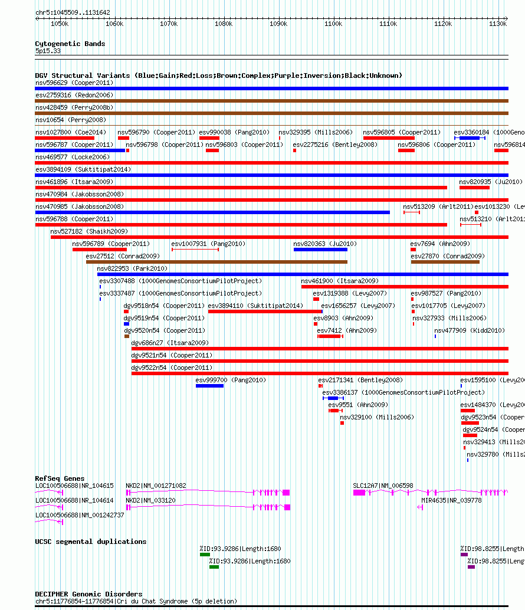
Task: Select the nsv820935 (Ju2010) label
Action: click(491, 182)
